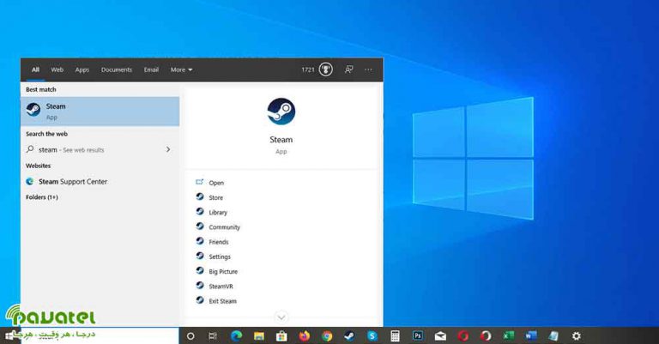Open the three-dots options menu in search header
This screenshot has height=344, width=659.
coord(369,69)
